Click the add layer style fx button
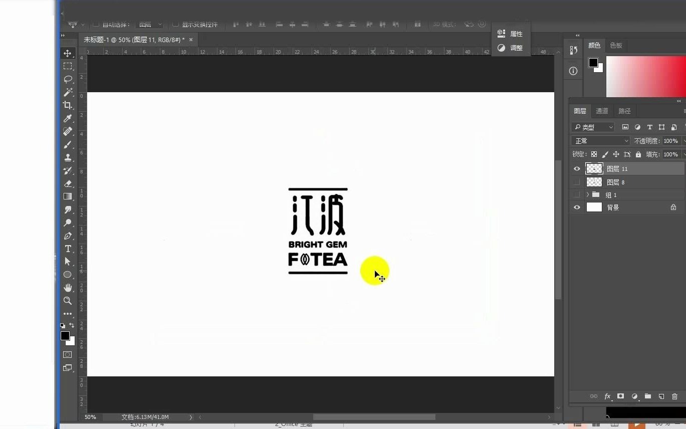The image size is (686, 429). point(607,396)
